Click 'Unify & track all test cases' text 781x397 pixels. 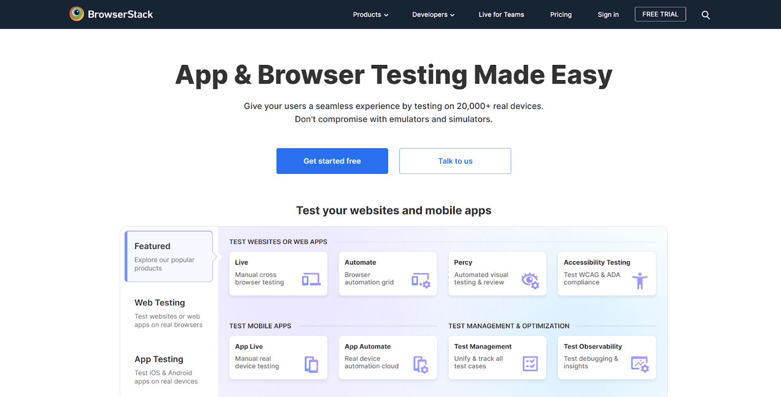tap(478, 362)
